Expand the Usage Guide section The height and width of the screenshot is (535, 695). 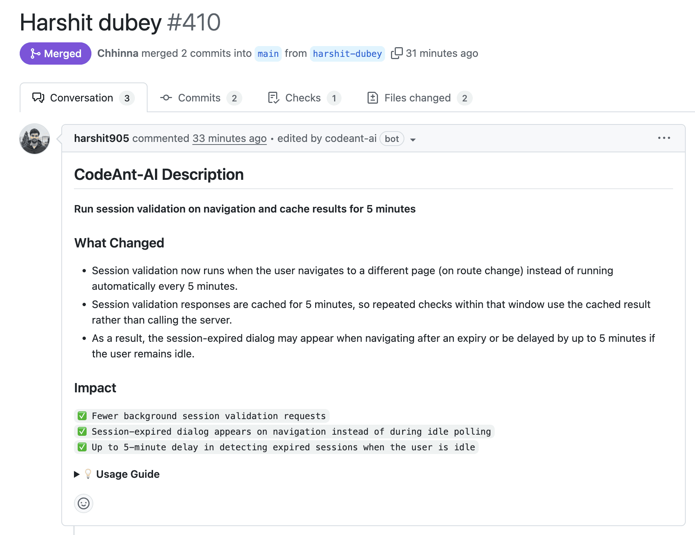tap(117, 474)
